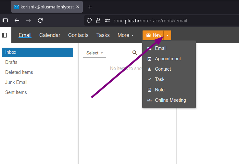Open a new browser tab
This screenshot has width=239, height=164.
[90, 7]
